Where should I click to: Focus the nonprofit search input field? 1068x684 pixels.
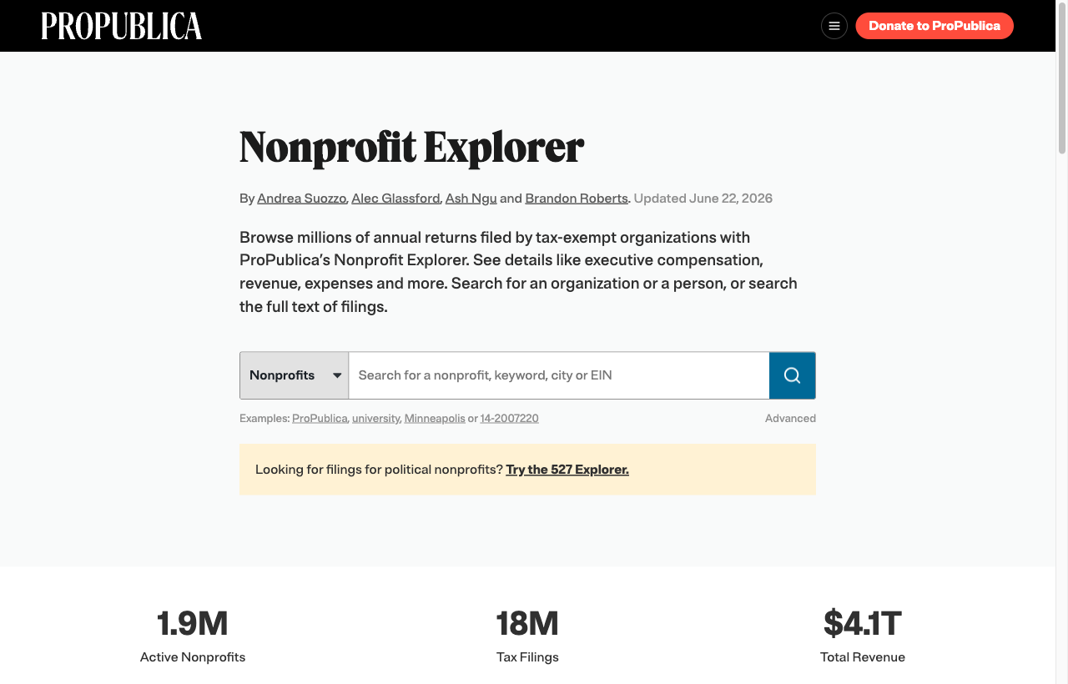click(x=559, y=375)
